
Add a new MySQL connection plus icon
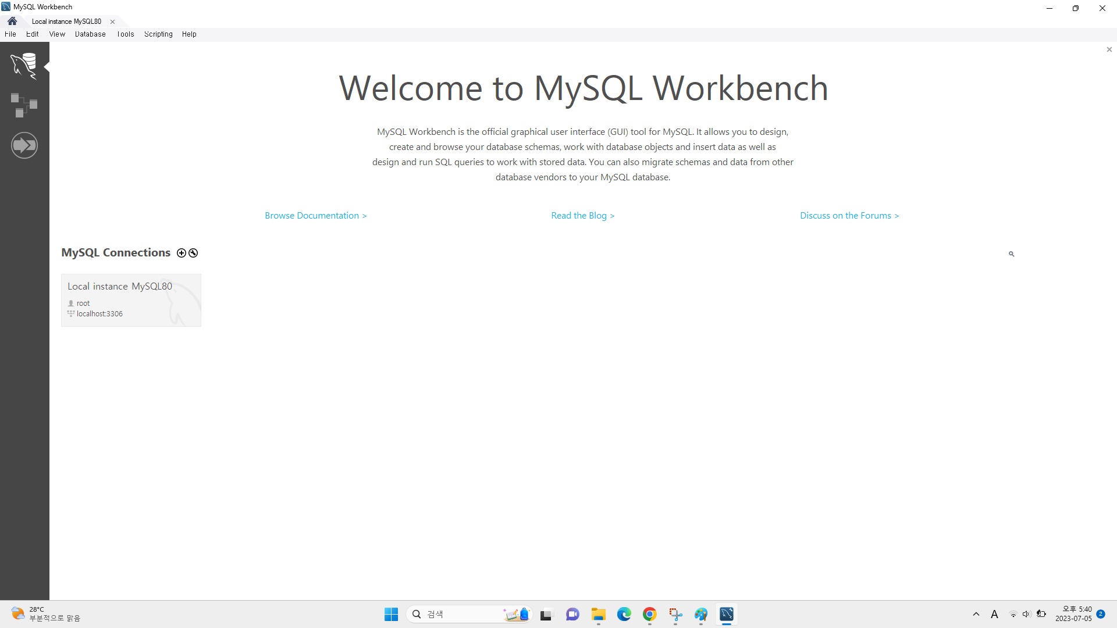click(182, 253)
